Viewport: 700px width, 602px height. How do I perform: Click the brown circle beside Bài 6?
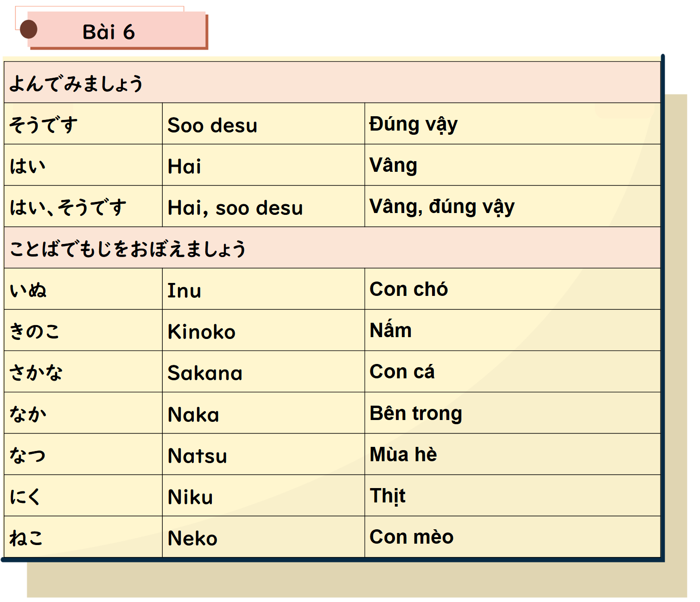pos(29,30)
